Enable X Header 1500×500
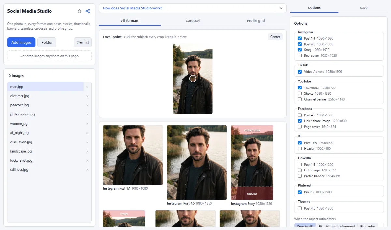Viewport: 391px width, 230px height. tap(300, 149)
